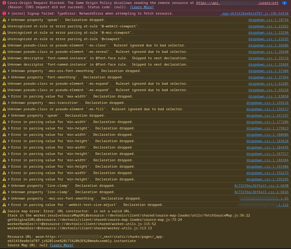Expand 'speak' warning at dropdown.css:1:147197
Viewport: 291px width, 249px height.
9,116
